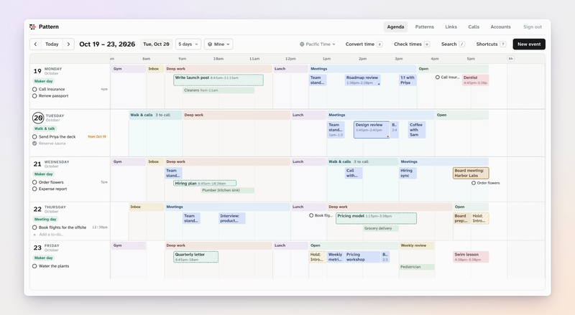Open the Interview: product... event
Viewport: 575px width, 315px height.
(x=231, y=218)
